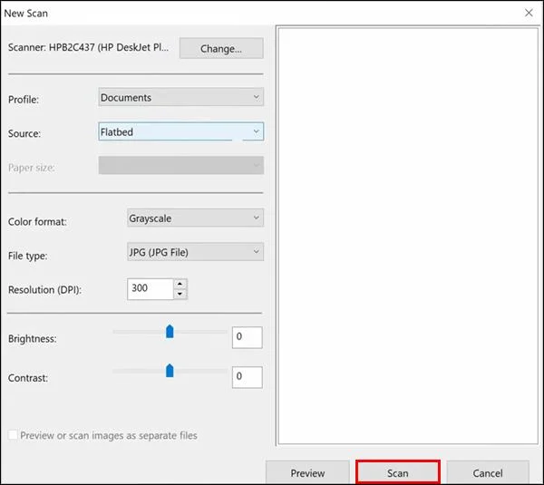Click the Profile: label
Screen dimensions: 544x485
coord(24,100)
